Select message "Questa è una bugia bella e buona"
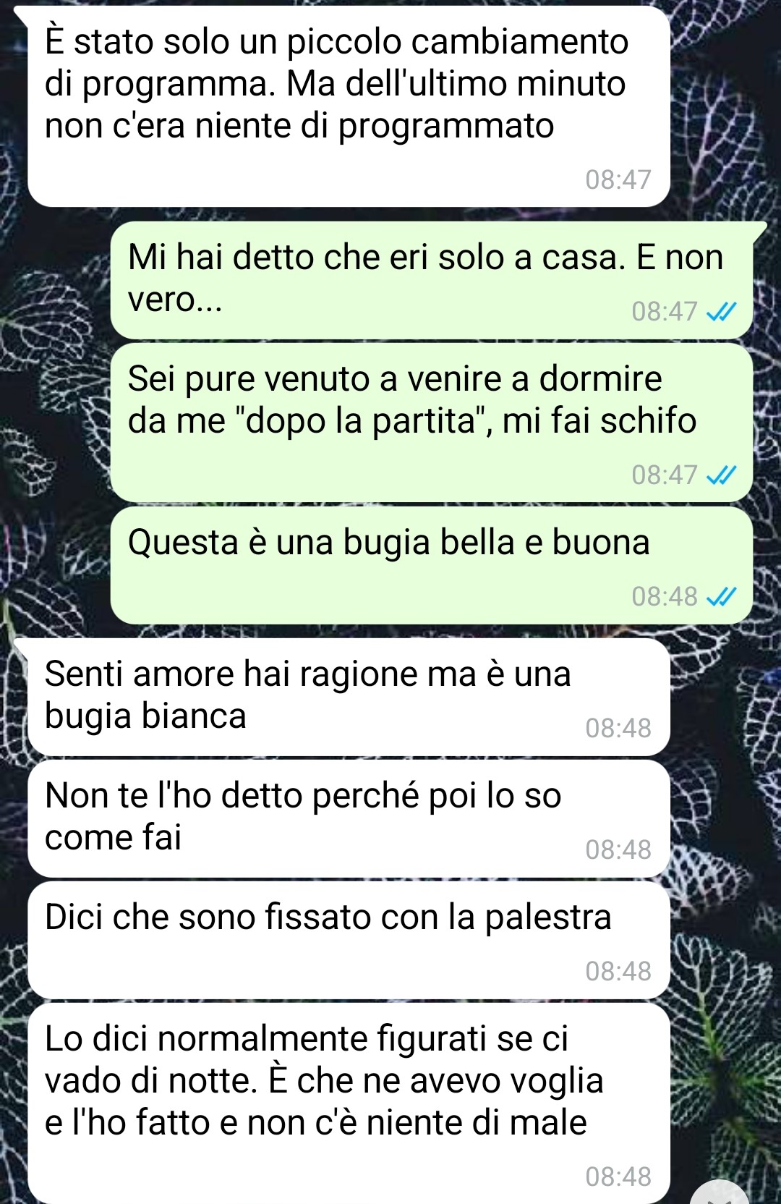This screenshot has height=1204, width=781. (432, 565)
